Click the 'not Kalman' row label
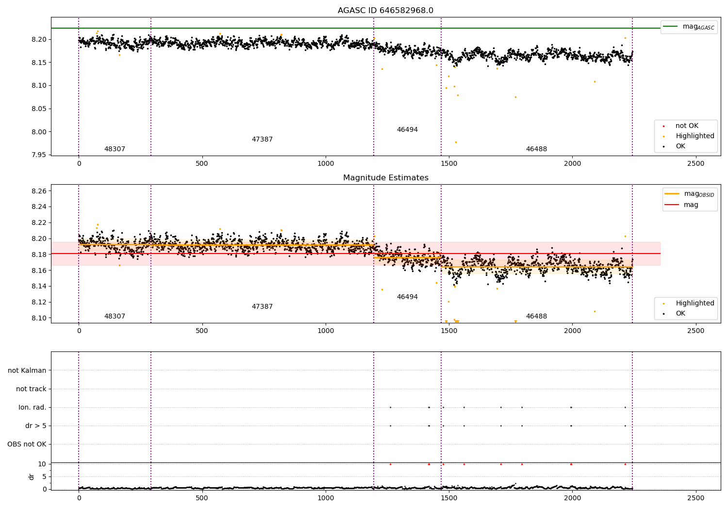Viewport: 728px width, 509px height. point(27,371)
